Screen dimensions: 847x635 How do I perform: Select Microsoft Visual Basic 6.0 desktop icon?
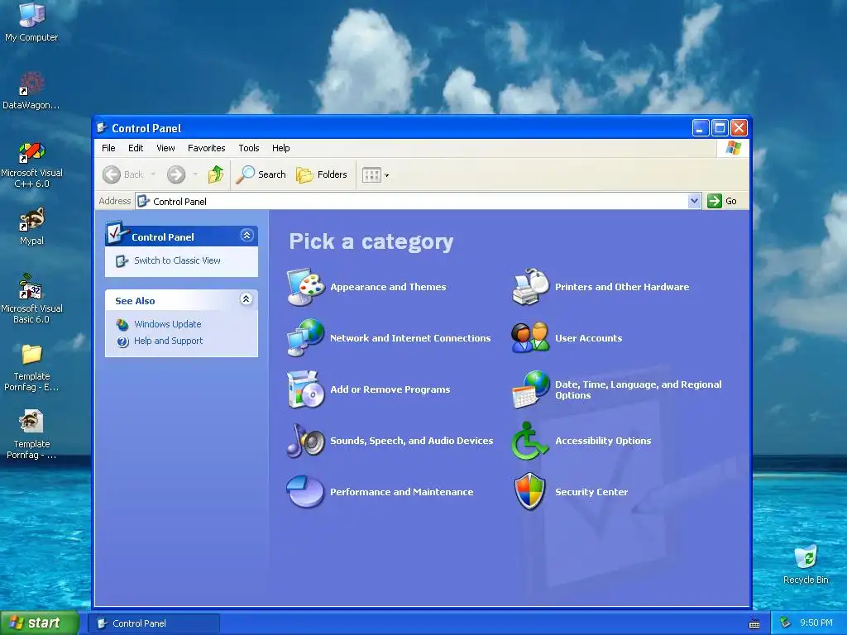click(x=31, y=299)
